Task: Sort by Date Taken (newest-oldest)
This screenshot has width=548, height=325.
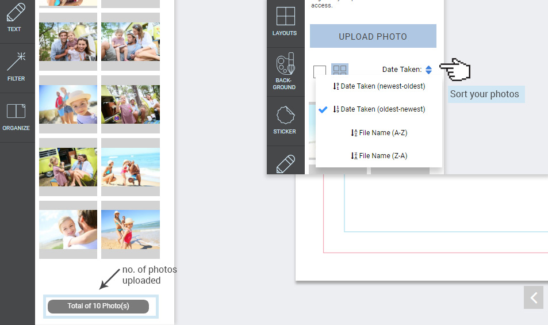Action: (x=379, y=86)
